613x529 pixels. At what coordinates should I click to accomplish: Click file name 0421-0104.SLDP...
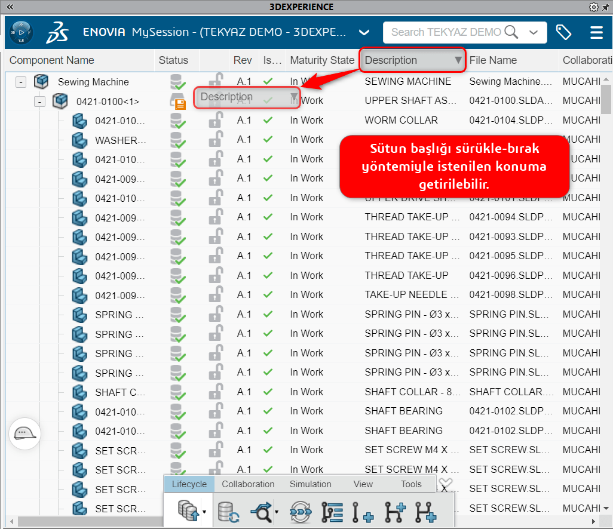pyautogui.click(x=511, y=120)
